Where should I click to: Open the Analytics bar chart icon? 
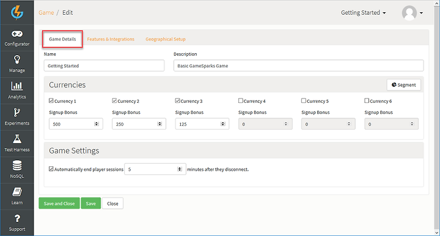pyautogui.click(x=17, y=86)
